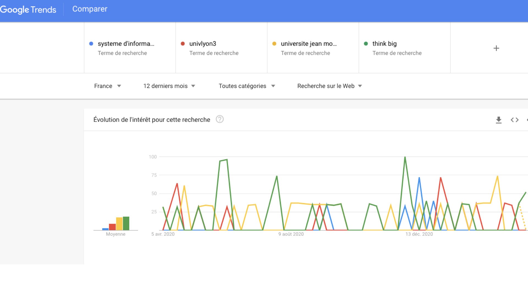Screen dimensions: 528x297
Task: Click the green dot beside think big
Action: (366, 43)
